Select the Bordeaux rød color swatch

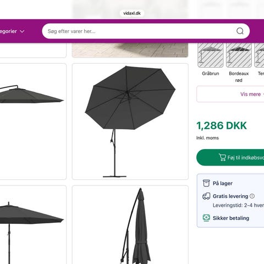pos(239,55)
